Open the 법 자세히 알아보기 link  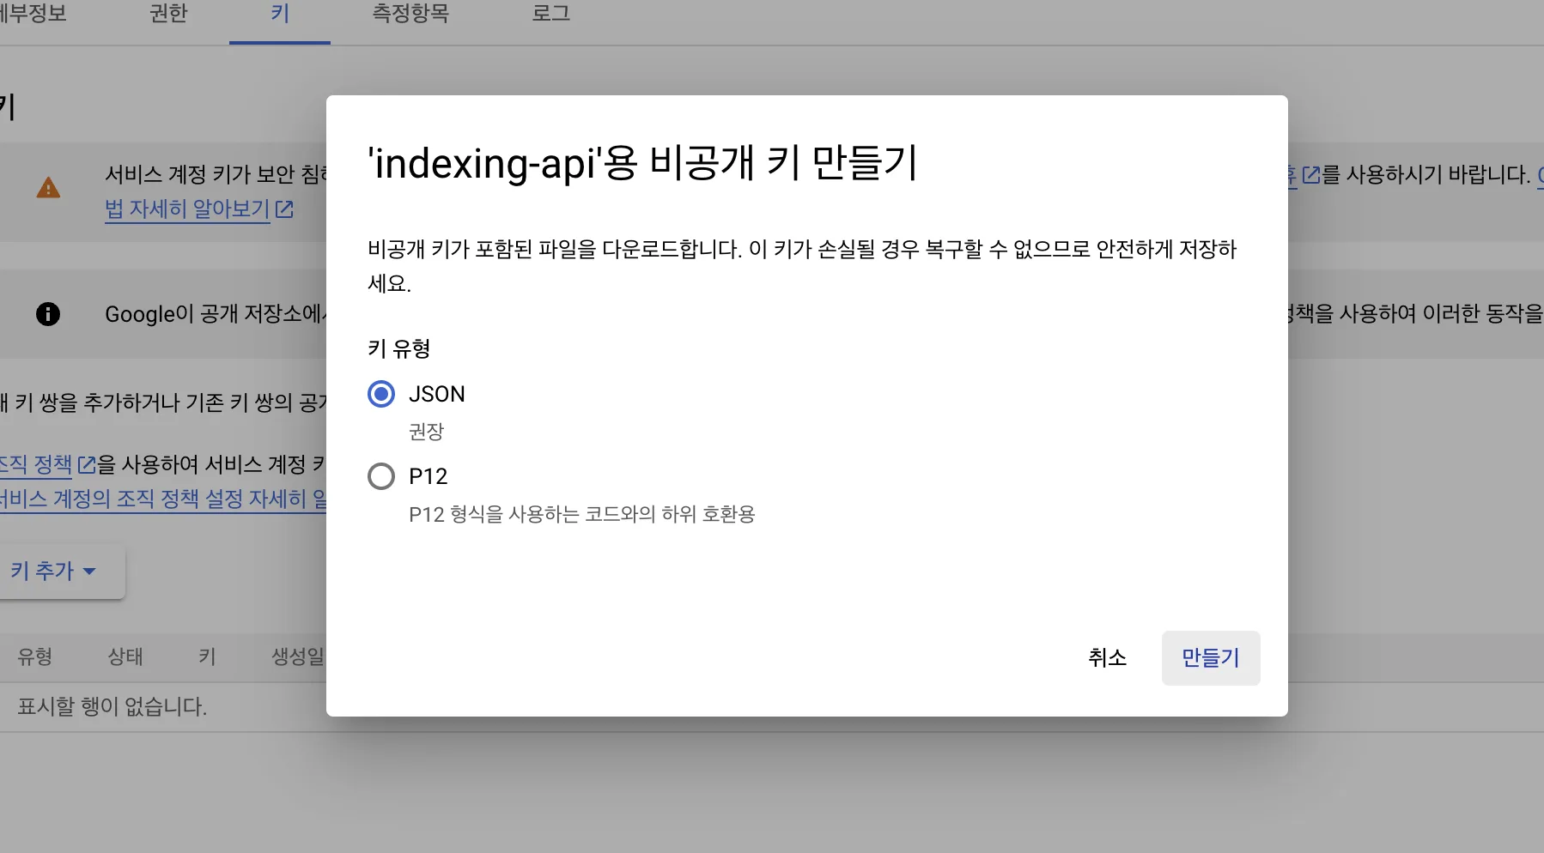(188, 209)
